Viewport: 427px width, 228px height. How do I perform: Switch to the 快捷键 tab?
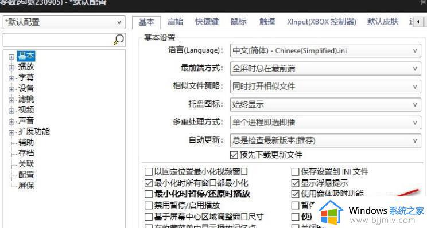207,22
